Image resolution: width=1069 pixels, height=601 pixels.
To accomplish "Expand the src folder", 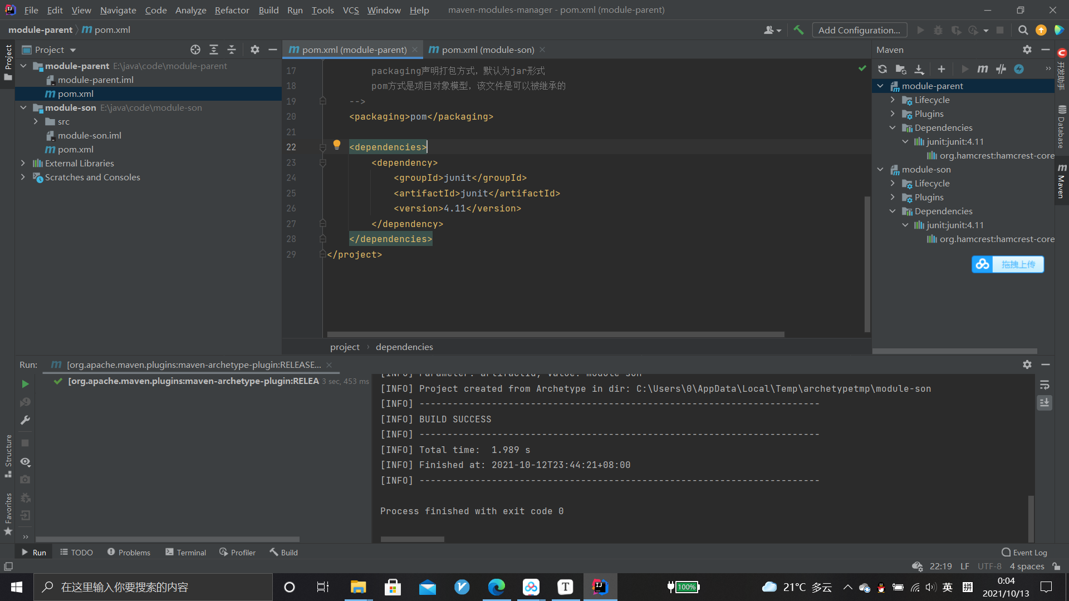I will tap(36, 121).
